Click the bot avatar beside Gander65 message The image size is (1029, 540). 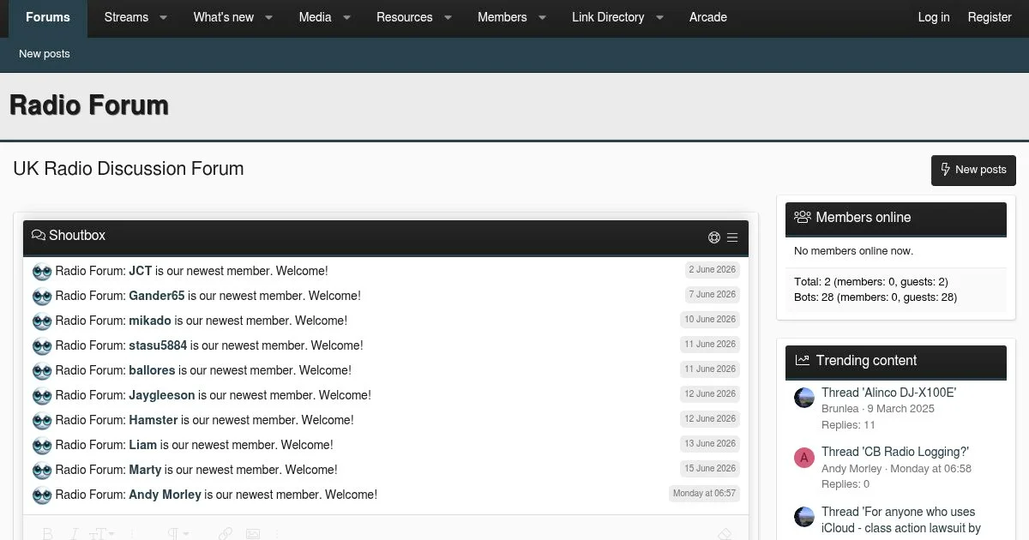click(42, 297)
